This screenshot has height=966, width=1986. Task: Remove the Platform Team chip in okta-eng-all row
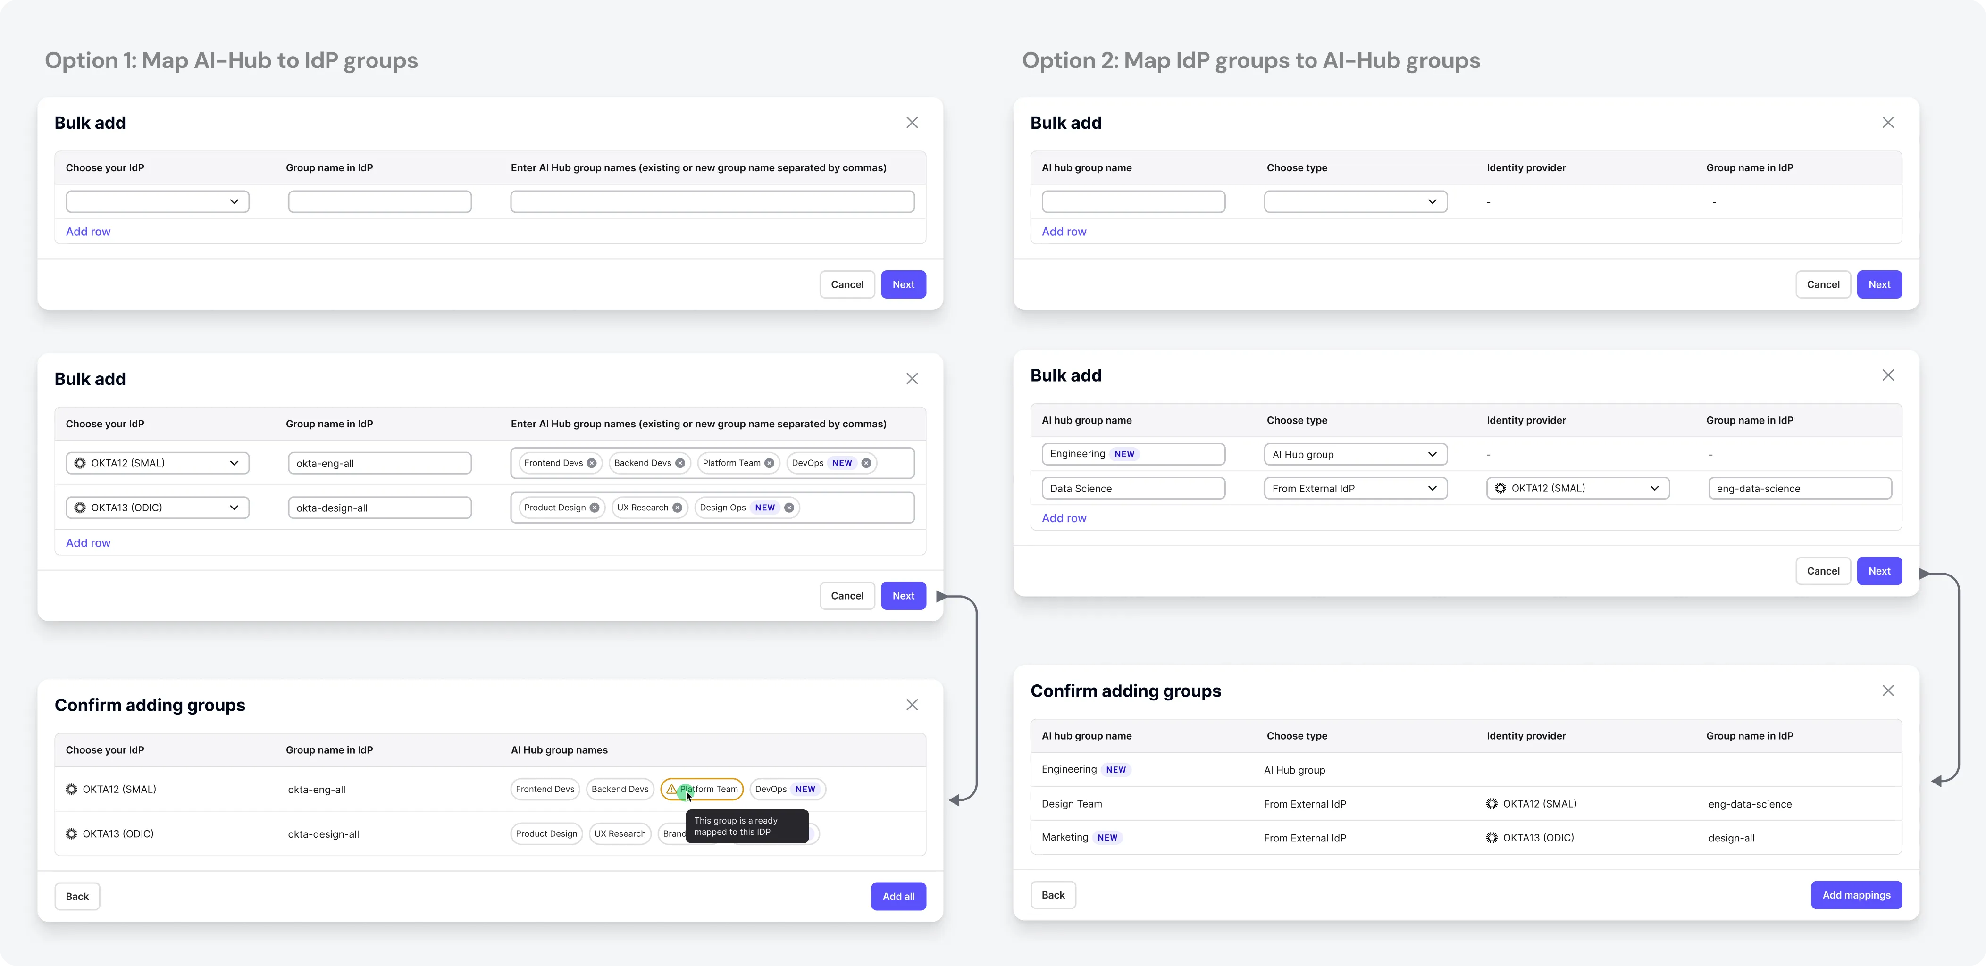click(x=769, y=463)
